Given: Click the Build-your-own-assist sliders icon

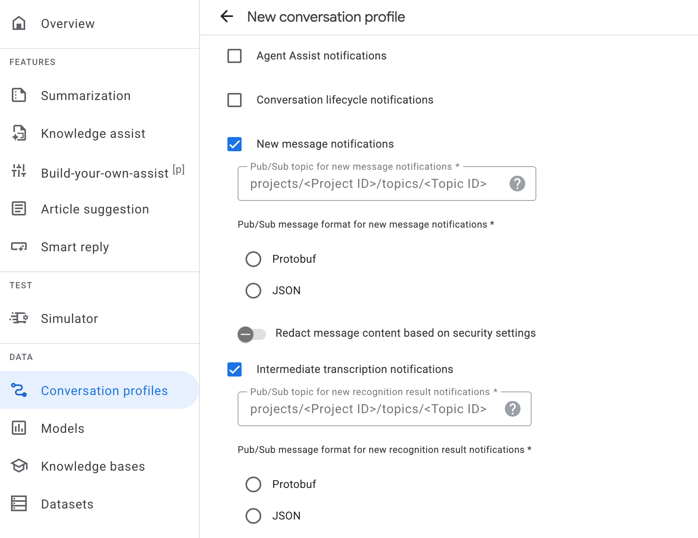Looking at the screenshot, I should click(19, 171).
